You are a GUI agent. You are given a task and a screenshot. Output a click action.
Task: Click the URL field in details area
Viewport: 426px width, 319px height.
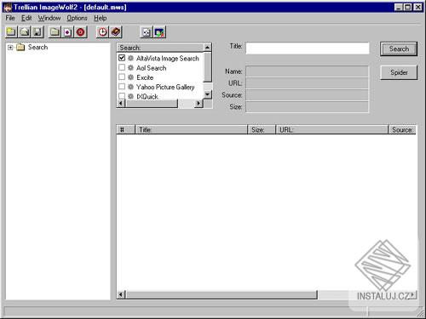(308, 83)
